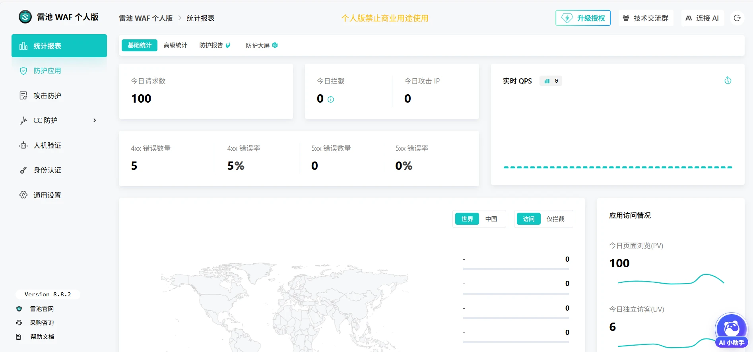Open the 采购咨询 link
This screenshot has width=753, height=352.
point(42,323)
